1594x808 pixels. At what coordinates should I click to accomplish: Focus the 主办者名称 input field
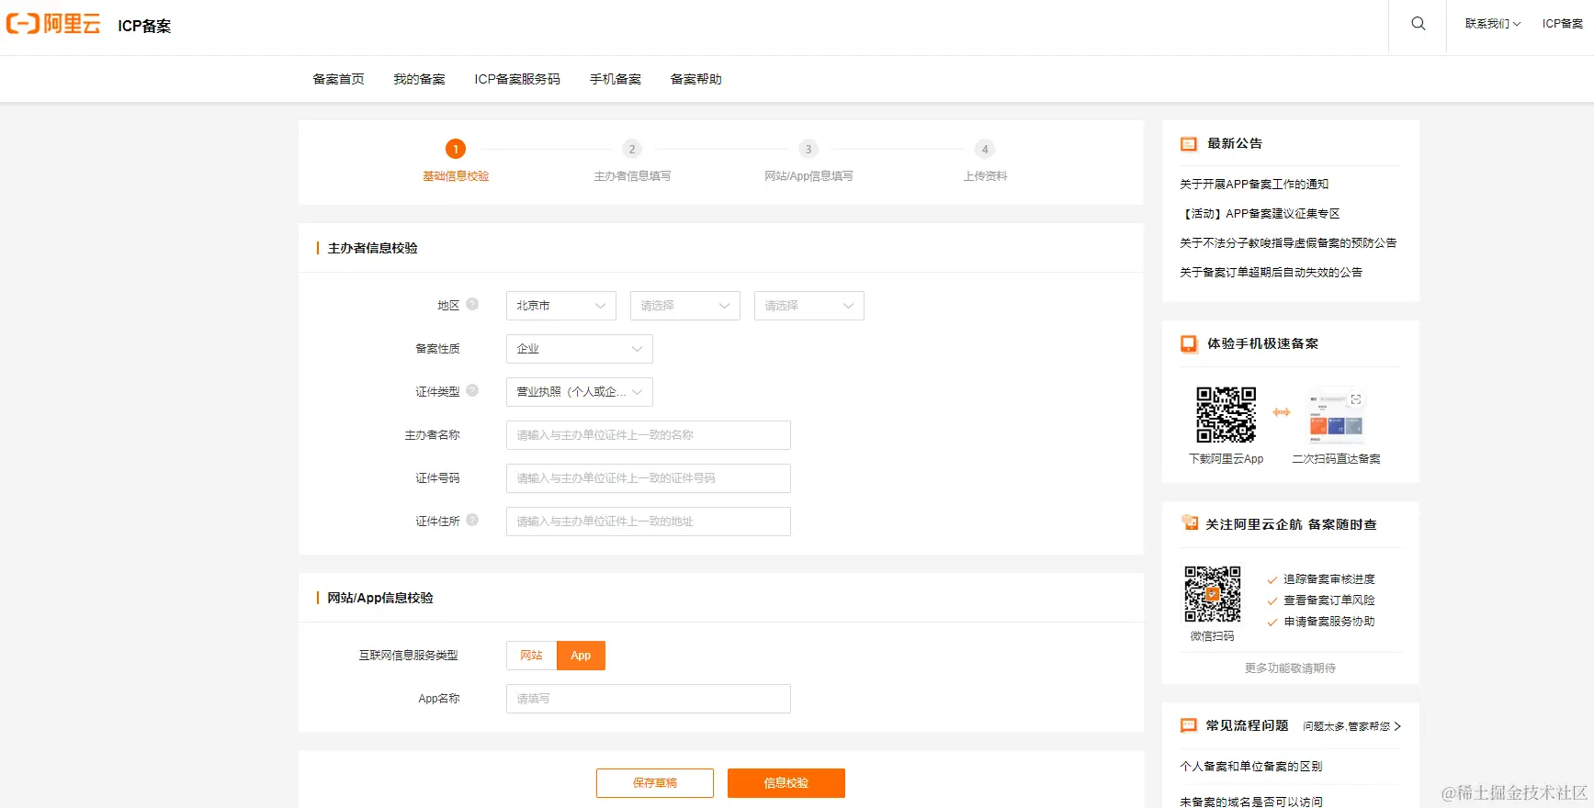tap(649, 435)
